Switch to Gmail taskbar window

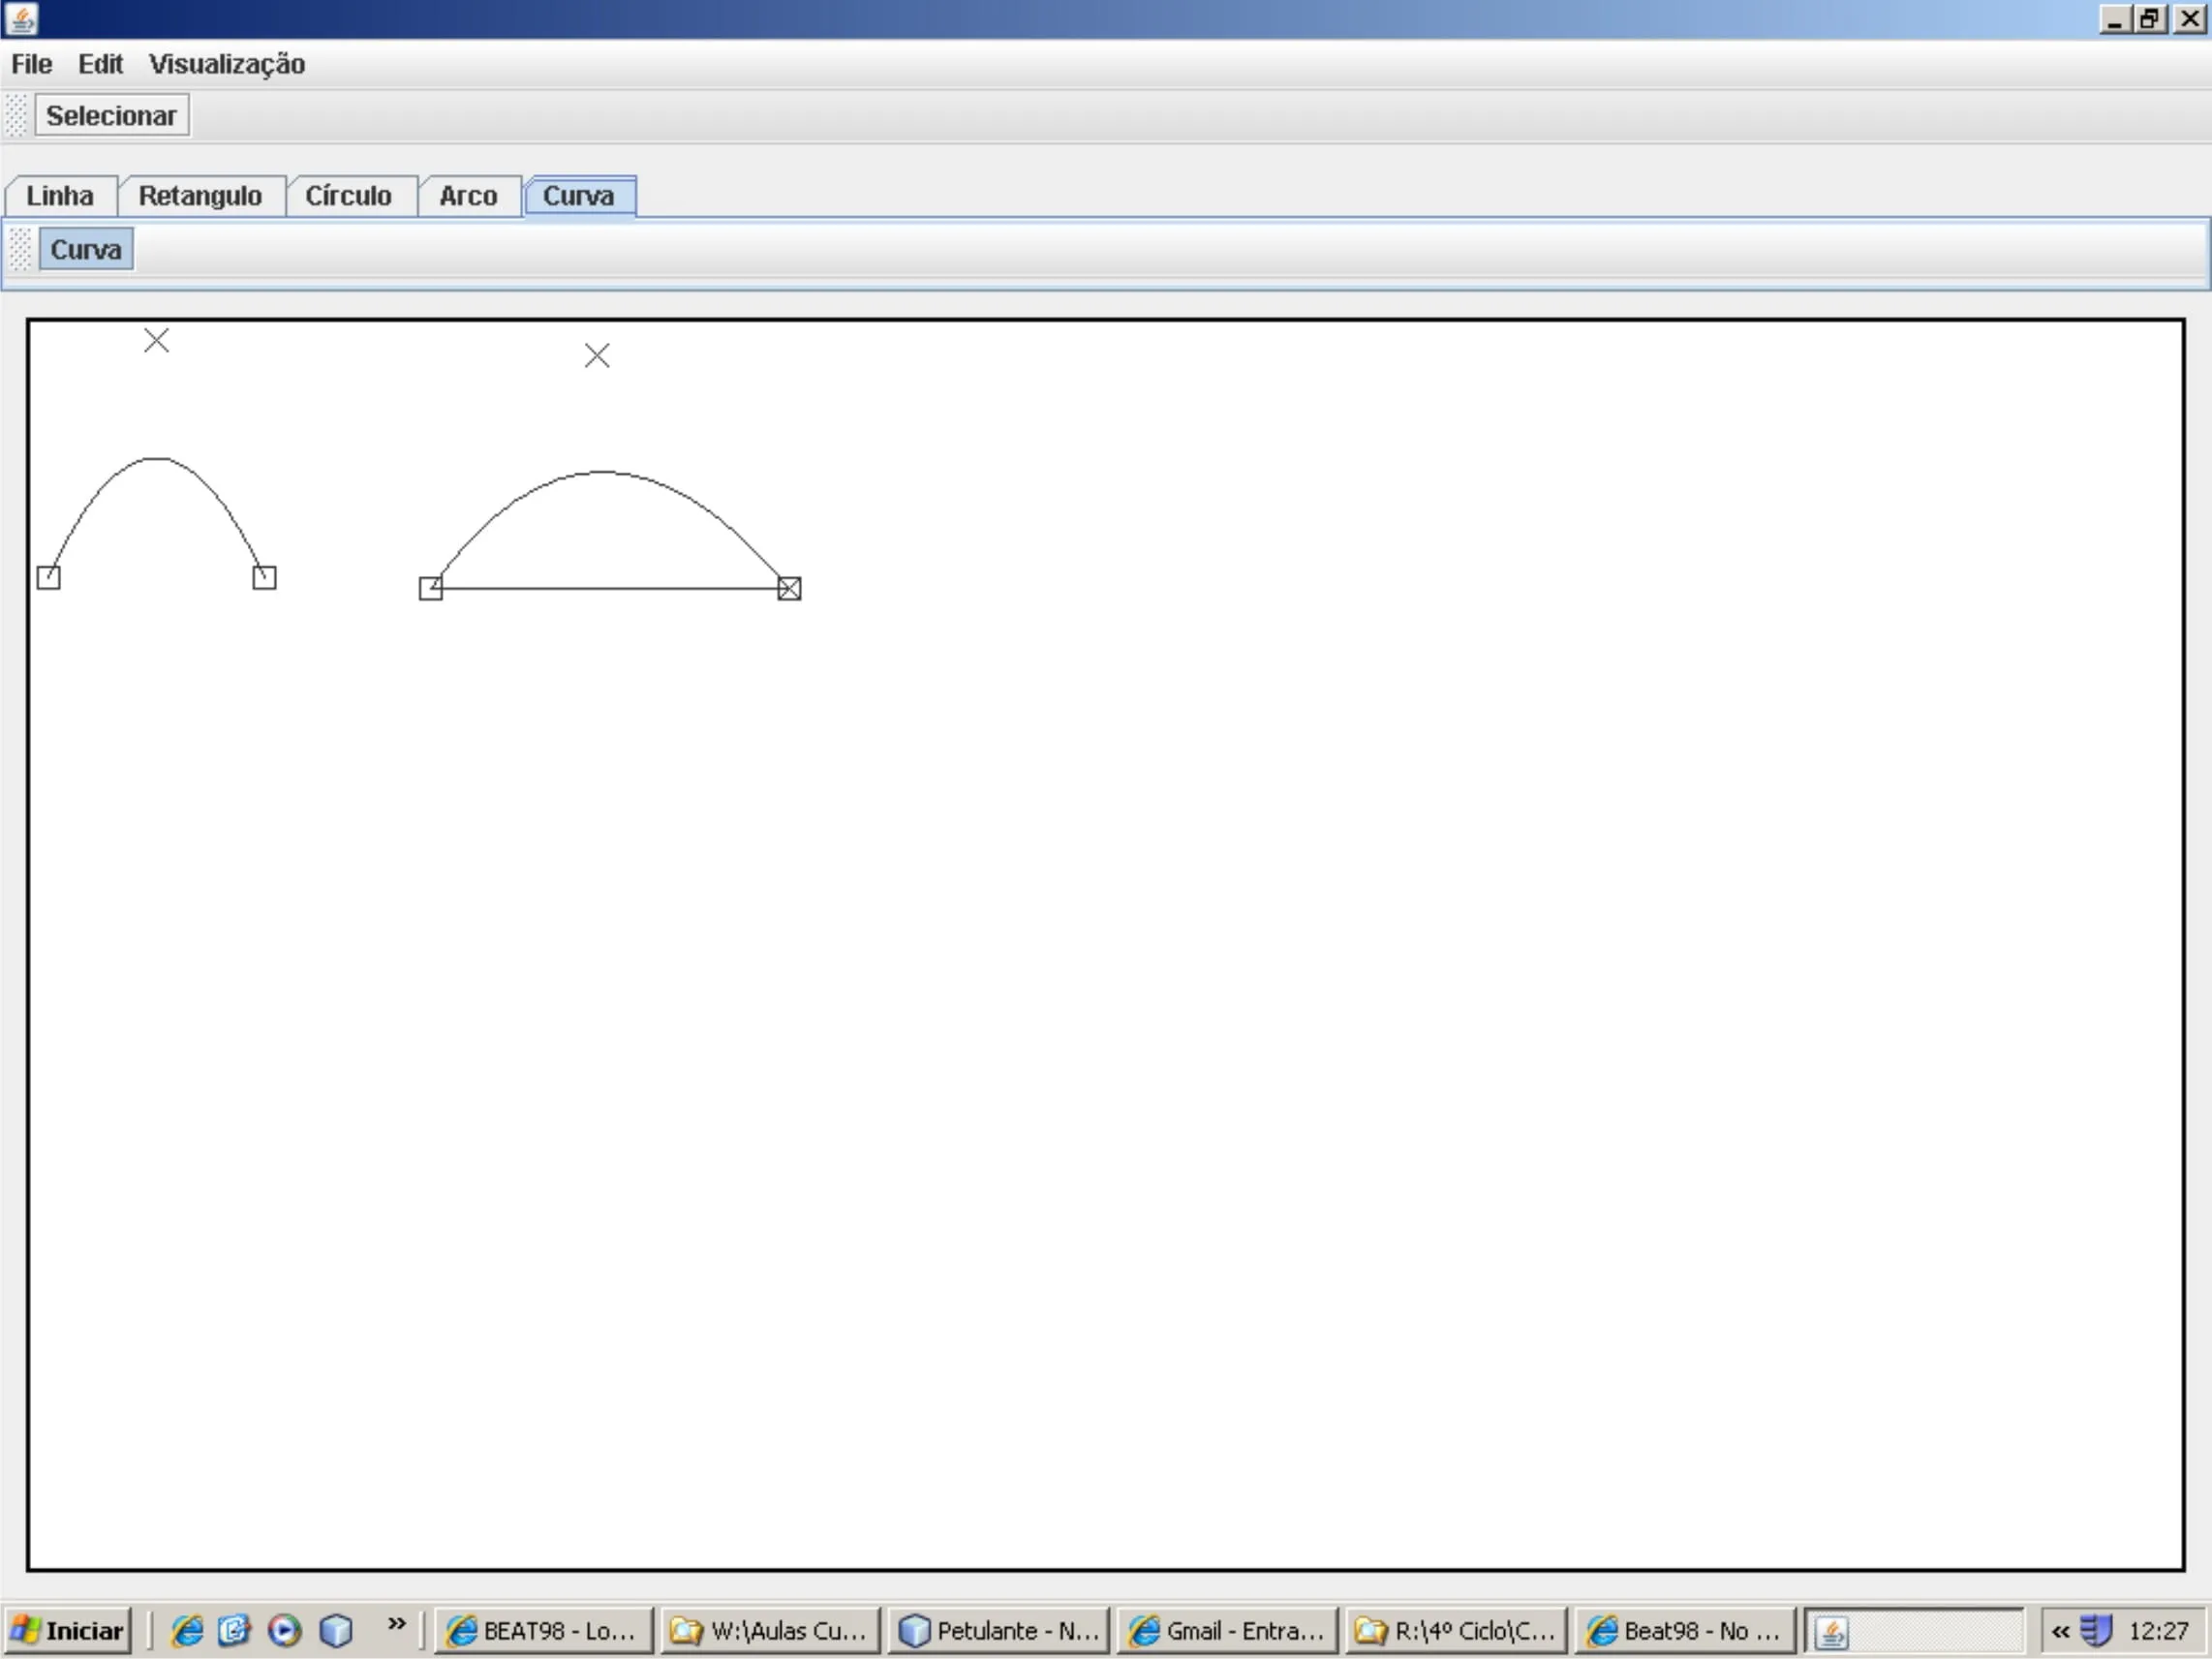[x=1227, y=1631]
